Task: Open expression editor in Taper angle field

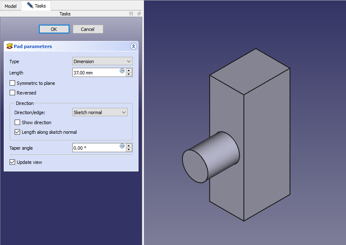Action: coord(122,146)
